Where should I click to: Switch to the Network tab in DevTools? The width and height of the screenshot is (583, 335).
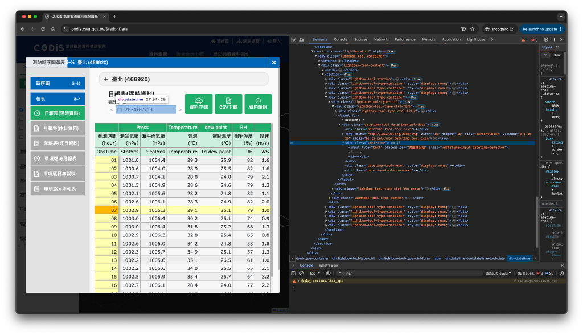[381, 39]
